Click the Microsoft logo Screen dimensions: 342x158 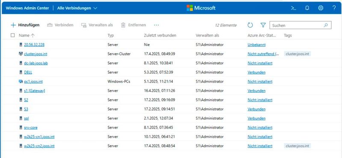(201, 8)
